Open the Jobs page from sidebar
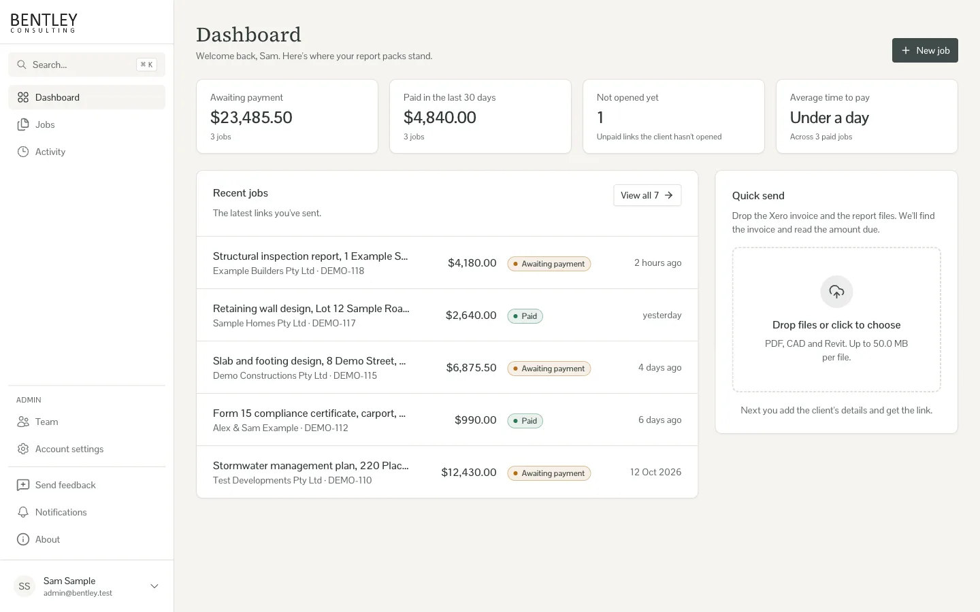The height and width of the screenshot is (612, 980). click(86, 124)
